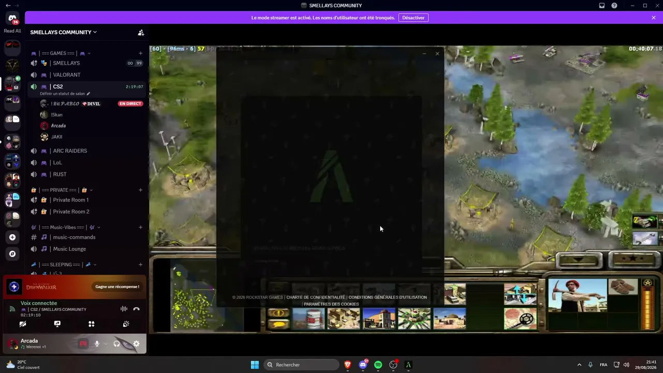
Task: Open server discovery compass icon
Action: [12, 254]
